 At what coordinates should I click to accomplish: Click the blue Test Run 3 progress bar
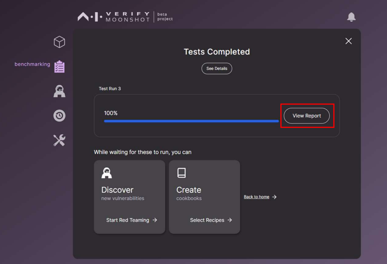[191, 121]
